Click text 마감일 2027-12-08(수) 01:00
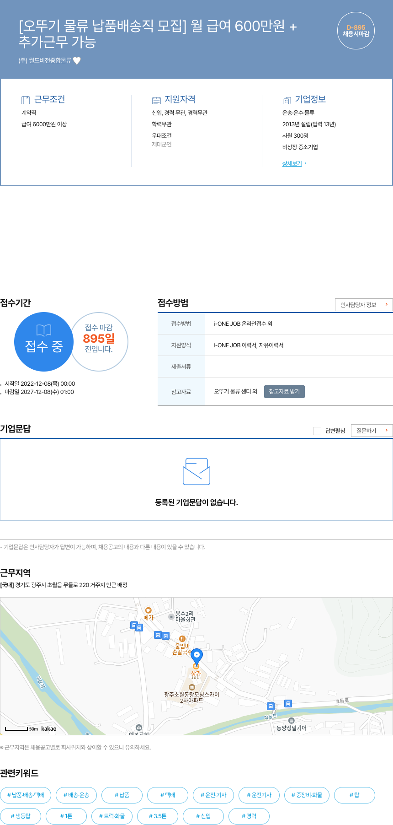Image resolution: width=393 pixels, height=825 pixels. [39, 392]
